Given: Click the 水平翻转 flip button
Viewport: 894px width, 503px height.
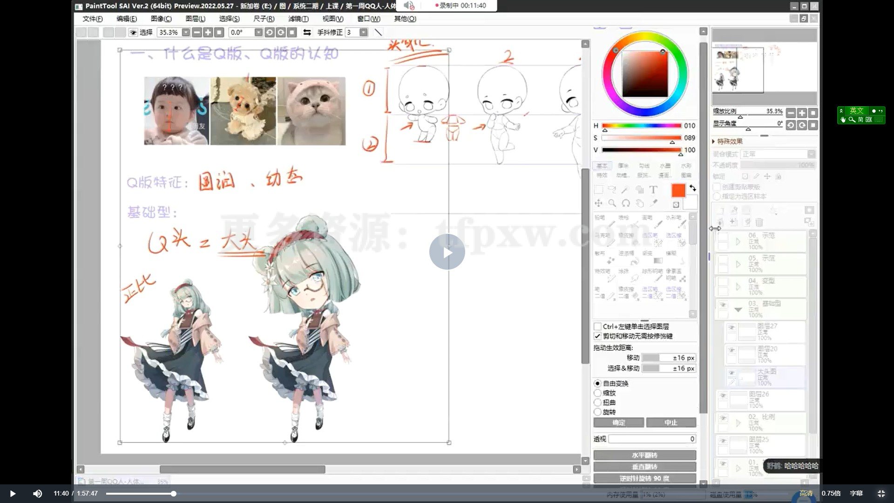Looking at the screenshot, I should (644, 455).
